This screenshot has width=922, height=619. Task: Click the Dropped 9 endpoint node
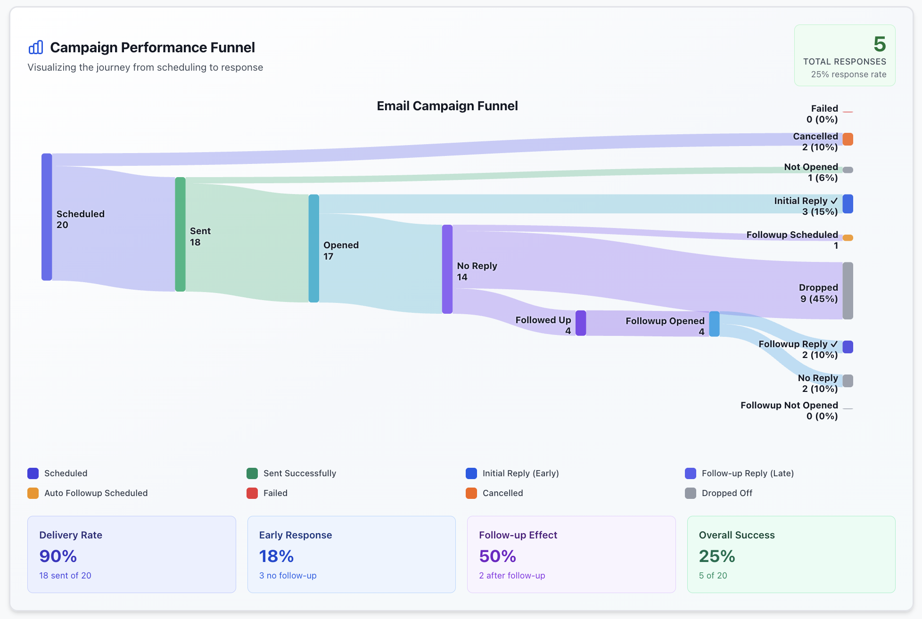(x=847, y=291)
